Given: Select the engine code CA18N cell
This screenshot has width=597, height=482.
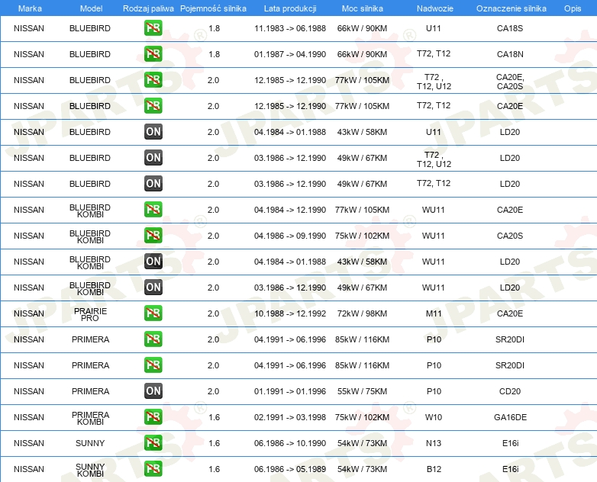Looking at the screenshot, I should pos(510,54).
